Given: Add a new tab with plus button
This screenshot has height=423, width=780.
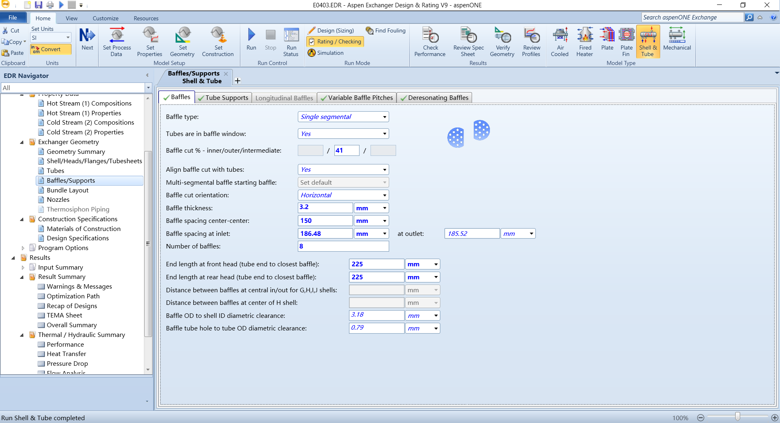Looking at the screenshot, I should pyautogui.click(x=238, y=81).
